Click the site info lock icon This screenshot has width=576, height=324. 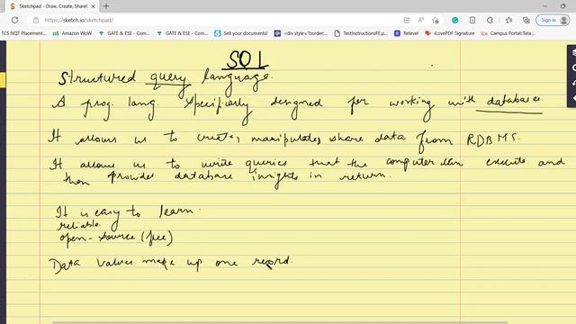point(36,20)
